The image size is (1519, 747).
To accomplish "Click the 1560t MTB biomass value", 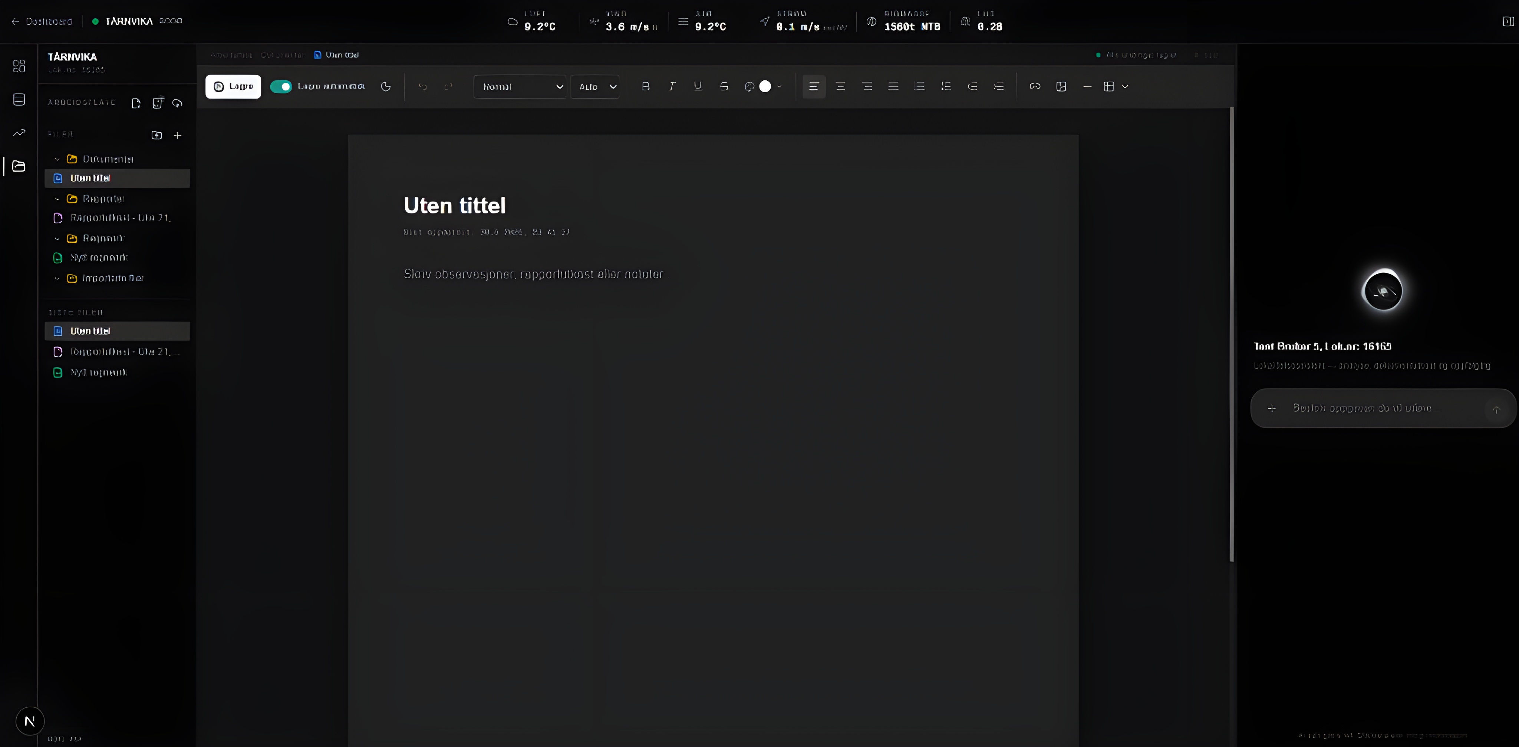I will pyautogui.click(x=912, y=27).
